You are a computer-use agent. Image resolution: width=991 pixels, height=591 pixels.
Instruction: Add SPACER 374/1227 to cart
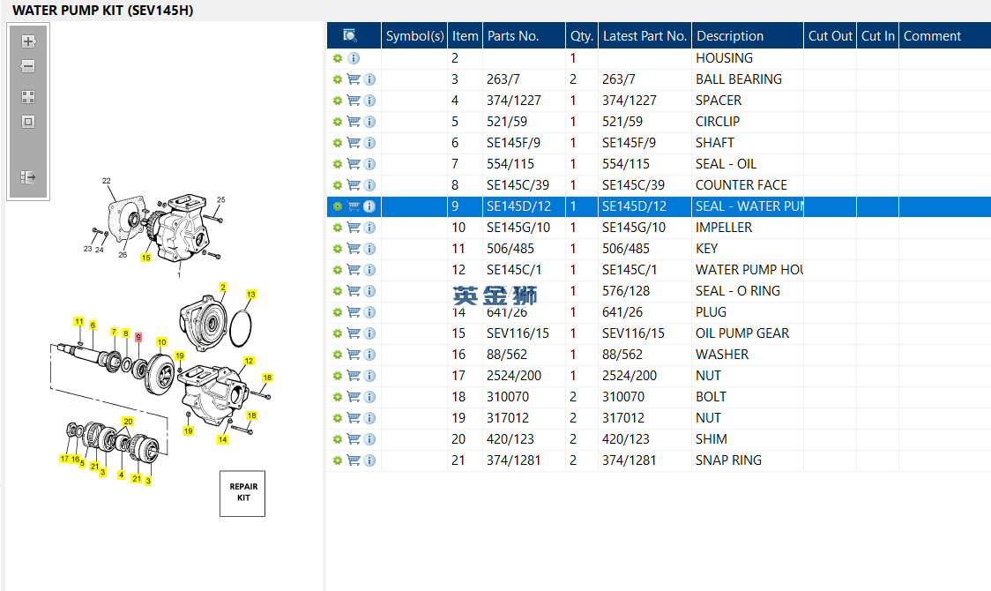pyautogui.click(x=354, y=101)
